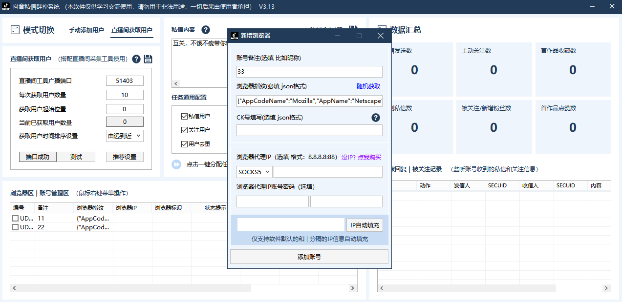Click the double-arrow icon before 点击一键分配
The image size is (622, 302).
tap(176, 164)
